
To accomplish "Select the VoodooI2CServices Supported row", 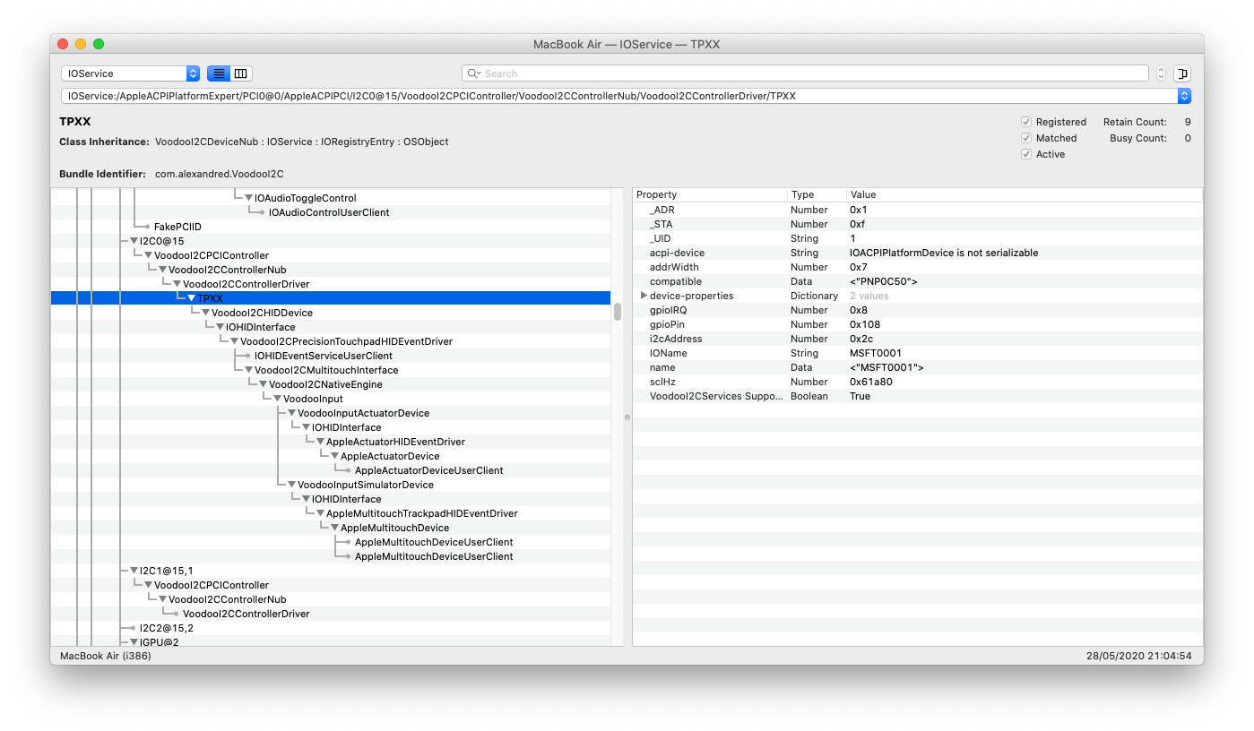I will click(917, 396).
